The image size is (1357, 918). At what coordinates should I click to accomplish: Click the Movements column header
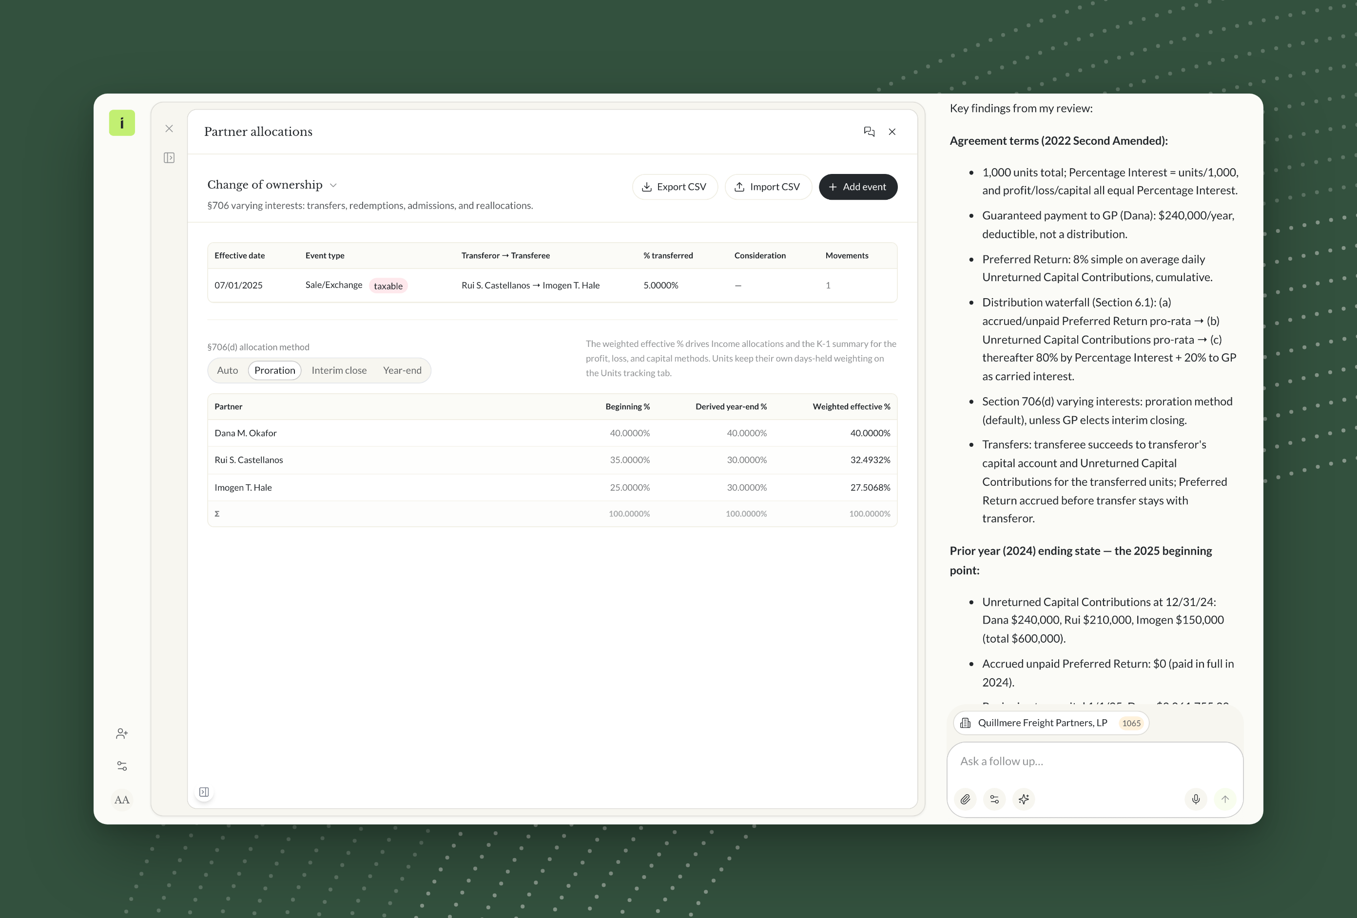(x=847, y=256)
